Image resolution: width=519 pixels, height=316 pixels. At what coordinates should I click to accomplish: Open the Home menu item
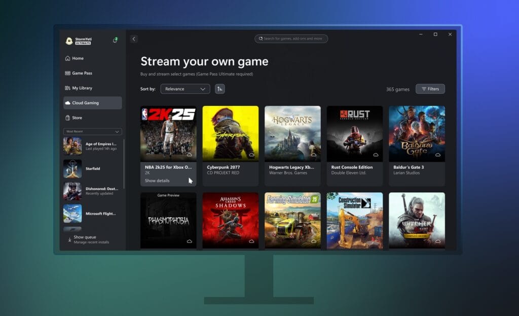(93, 58)
